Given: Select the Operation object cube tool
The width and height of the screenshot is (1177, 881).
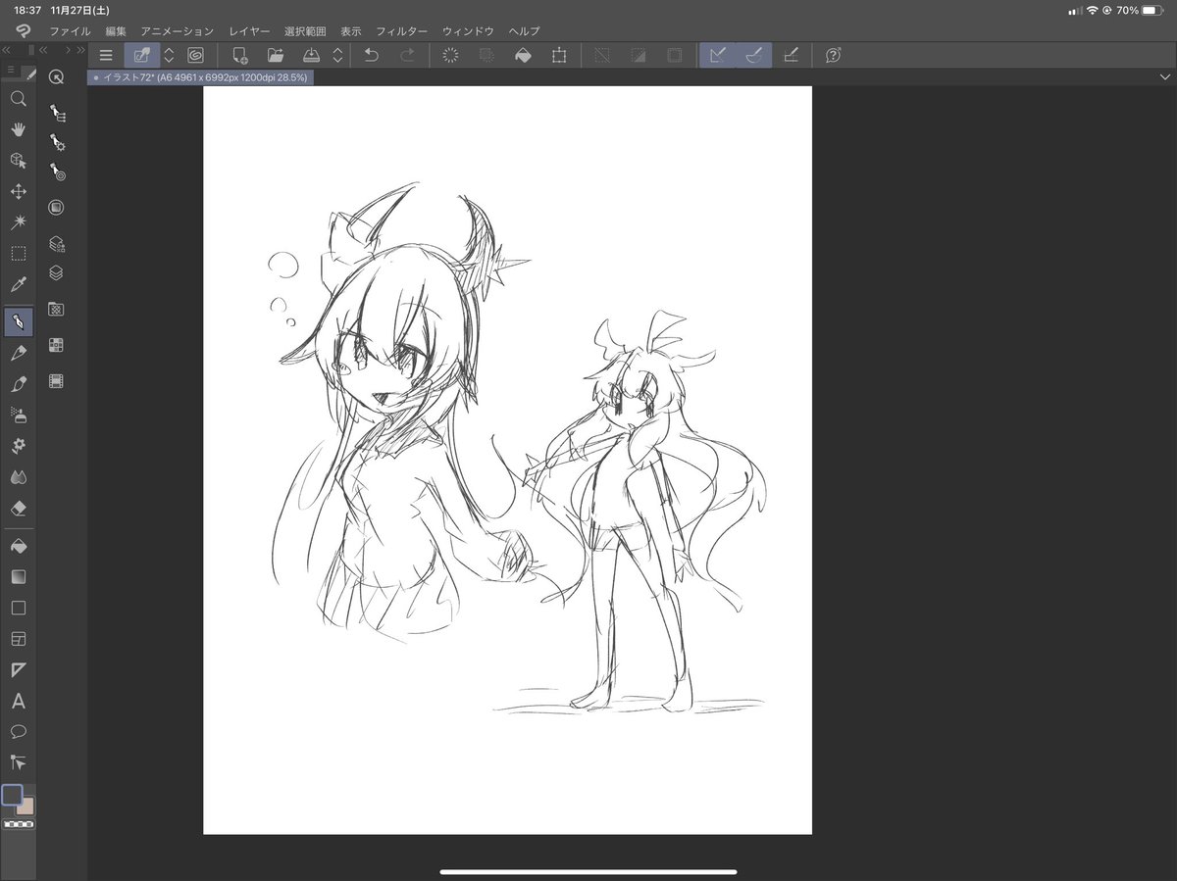Looking at the screenshot, I should coord(18,160).
